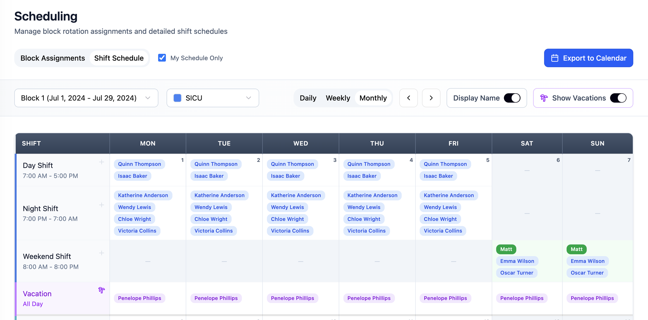This screenshot has width=648, height=320.
Task: Expand the SICU rotation dropdown
Action: click(x=213, y=98)
